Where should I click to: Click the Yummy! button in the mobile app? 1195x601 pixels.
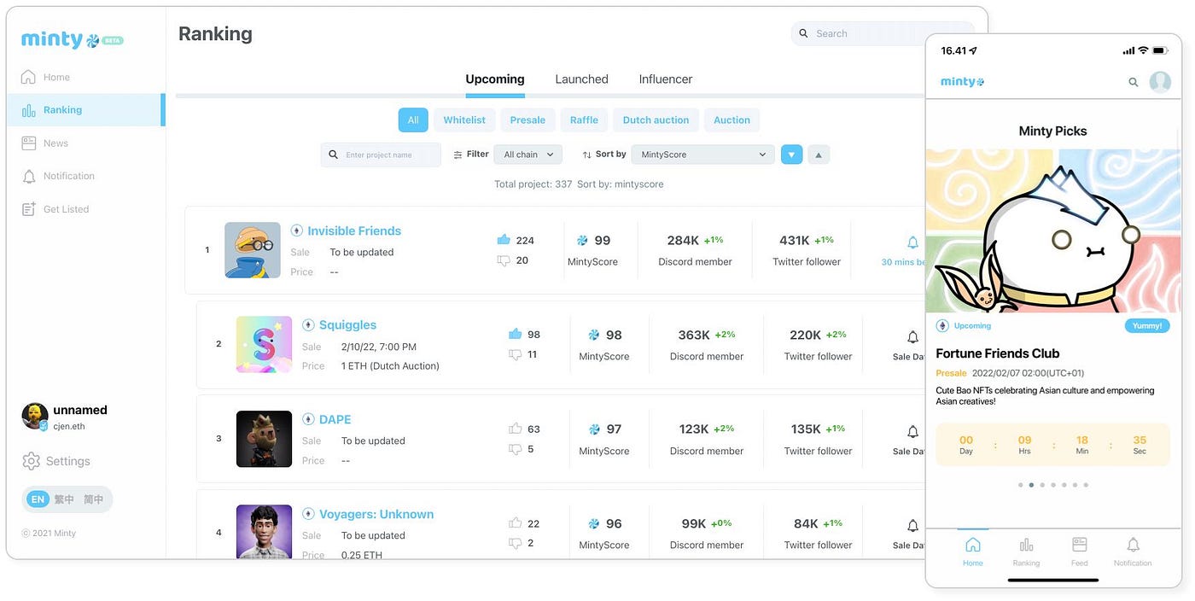click(1147, 325)
